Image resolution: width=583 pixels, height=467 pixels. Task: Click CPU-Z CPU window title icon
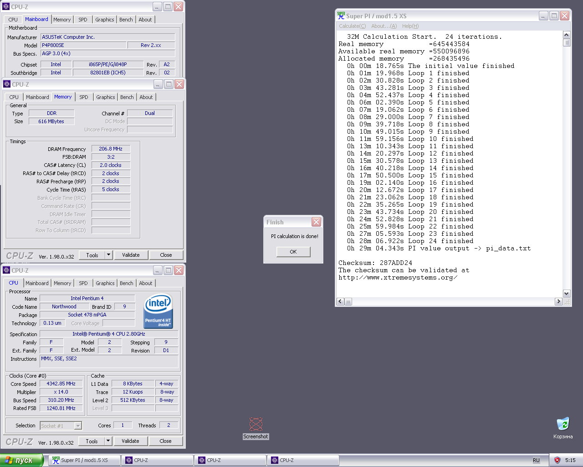point(6,270)
